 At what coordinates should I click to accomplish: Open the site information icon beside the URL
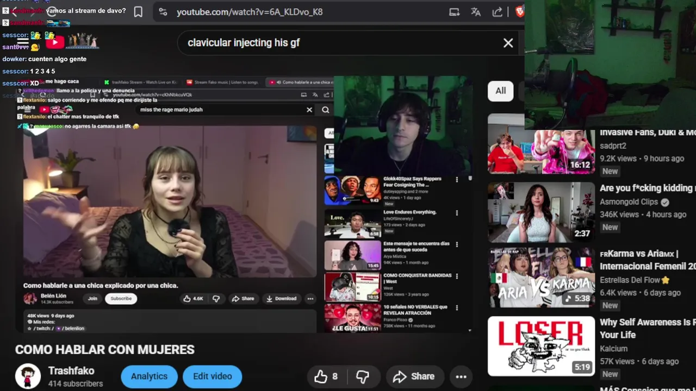(163, 12)
